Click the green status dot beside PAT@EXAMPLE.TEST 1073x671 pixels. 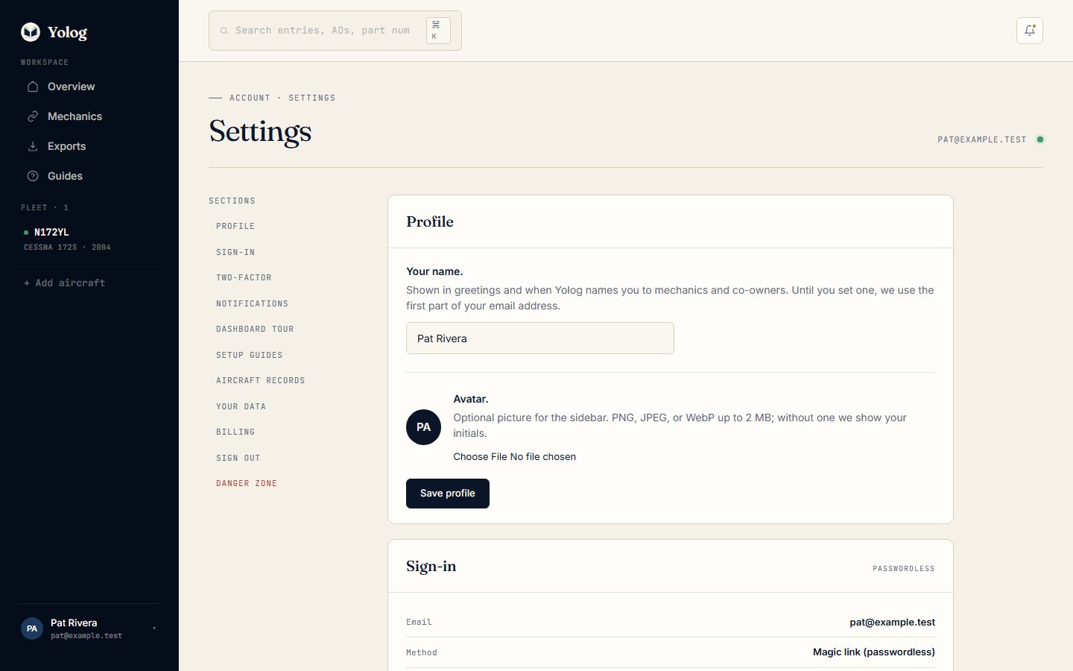coord(1040,139)
